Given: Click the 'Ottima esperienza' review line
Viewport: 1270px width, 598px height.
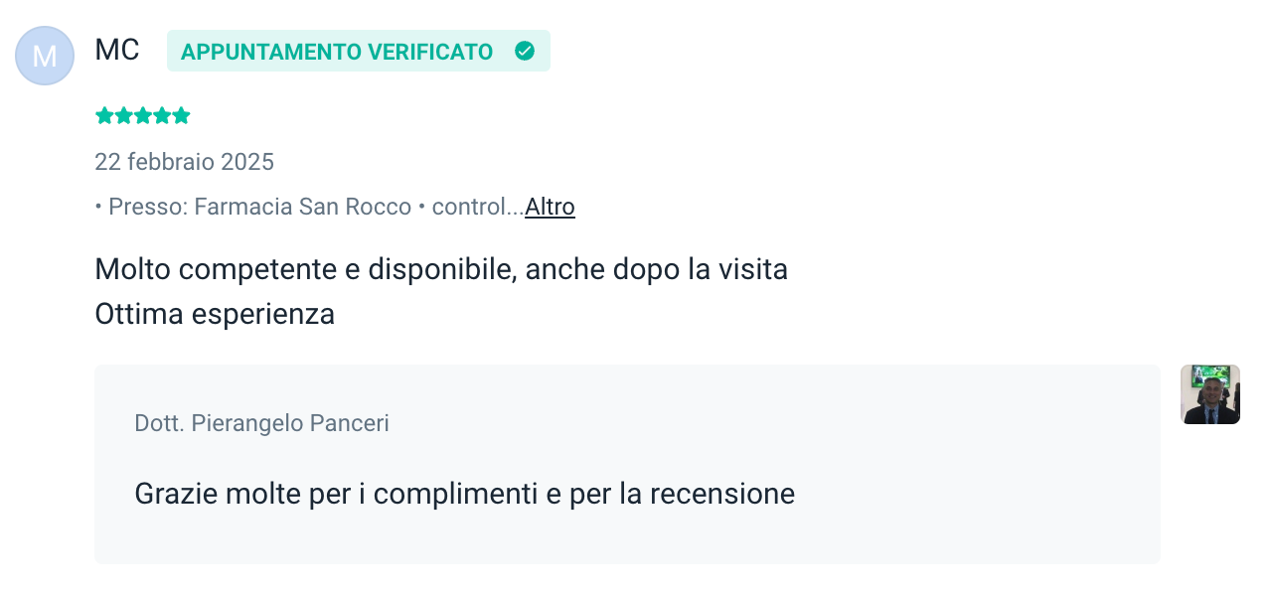Looking at the screenshot, I should pyautogui.click(x=215, y=314).
